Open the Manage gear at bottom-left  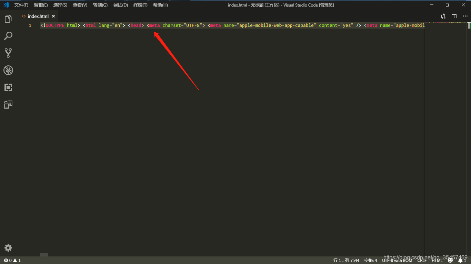pos(8,248)
